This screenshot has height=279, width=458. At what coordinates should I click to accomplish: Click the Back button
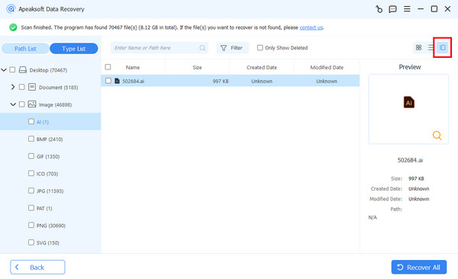click(37, 267)
